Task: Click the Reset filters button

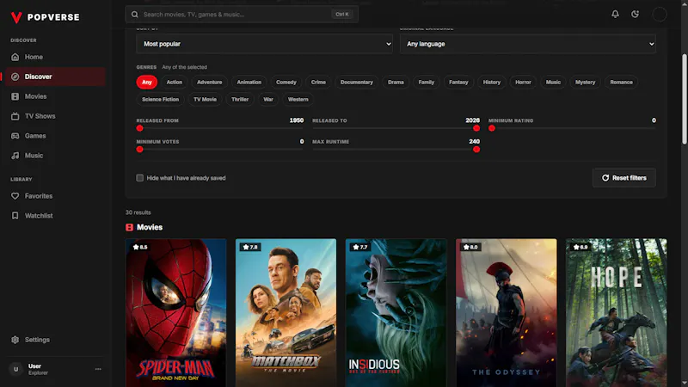Action: point(624,178)
